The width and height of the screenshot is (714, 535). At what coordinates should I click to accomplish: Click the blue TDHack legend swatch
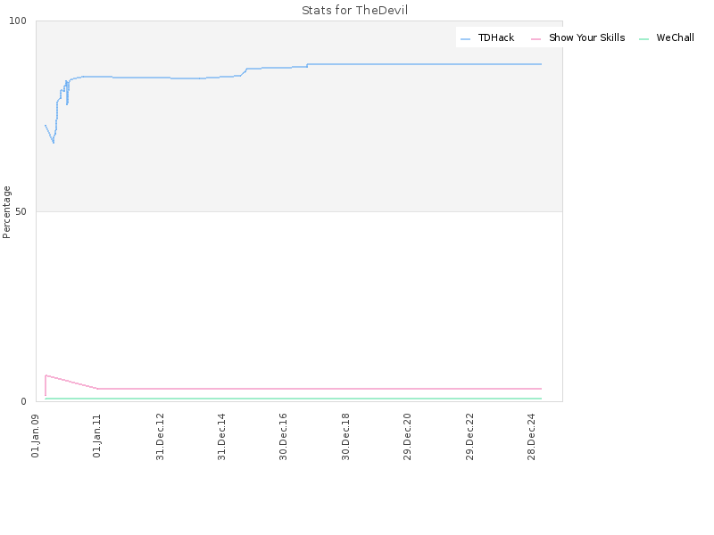tap(465, 39)
